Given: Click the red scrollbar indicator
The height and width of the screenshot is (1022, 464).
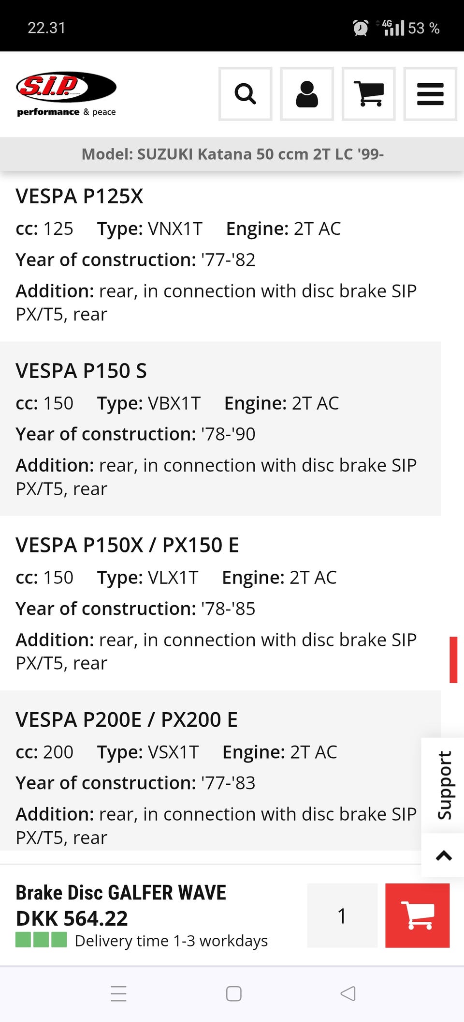Looking at the screenshot, I should (x=453, y=659).
